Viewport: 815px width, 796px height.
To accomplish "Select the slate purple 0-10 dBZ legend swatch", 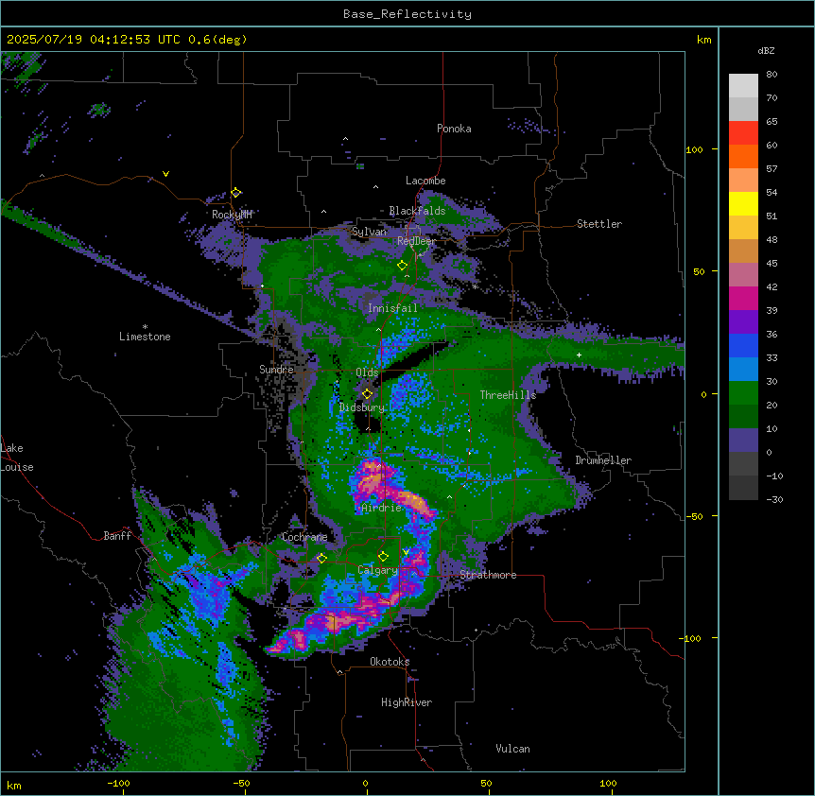I will [x=743, y=441].
